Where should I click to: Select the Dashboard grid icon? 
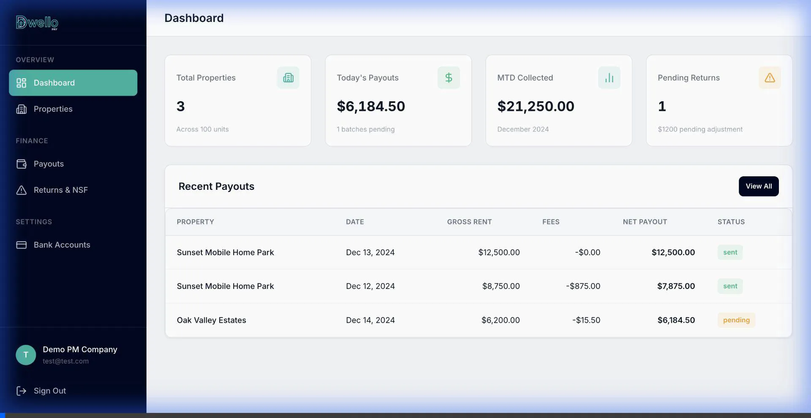click(22, 83)
